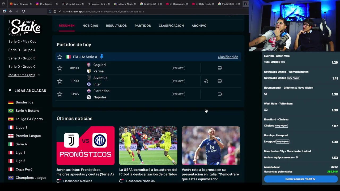340x191 pixels.
Task: Expand Mostrar más (21) list
Action: (24, 75)
